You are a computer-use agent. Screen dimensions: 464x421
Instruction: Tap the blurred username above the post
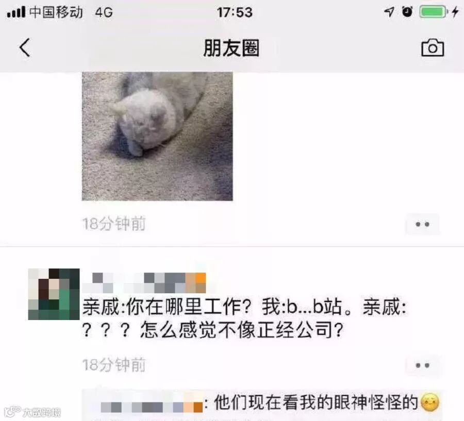144,283
